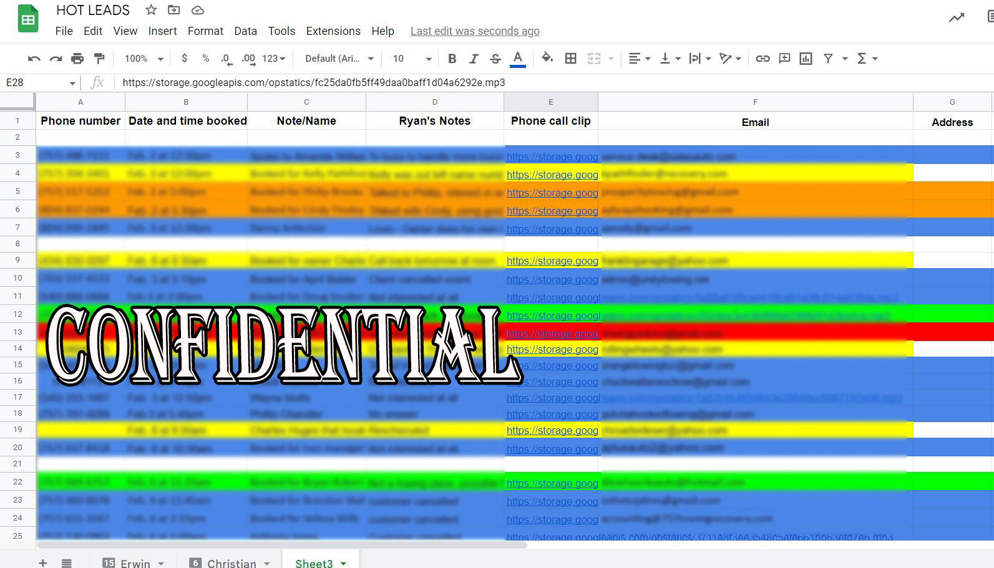Screen dimensions: 994x568
Task: Open the fill color picker
Action: [x=547, y=59]
